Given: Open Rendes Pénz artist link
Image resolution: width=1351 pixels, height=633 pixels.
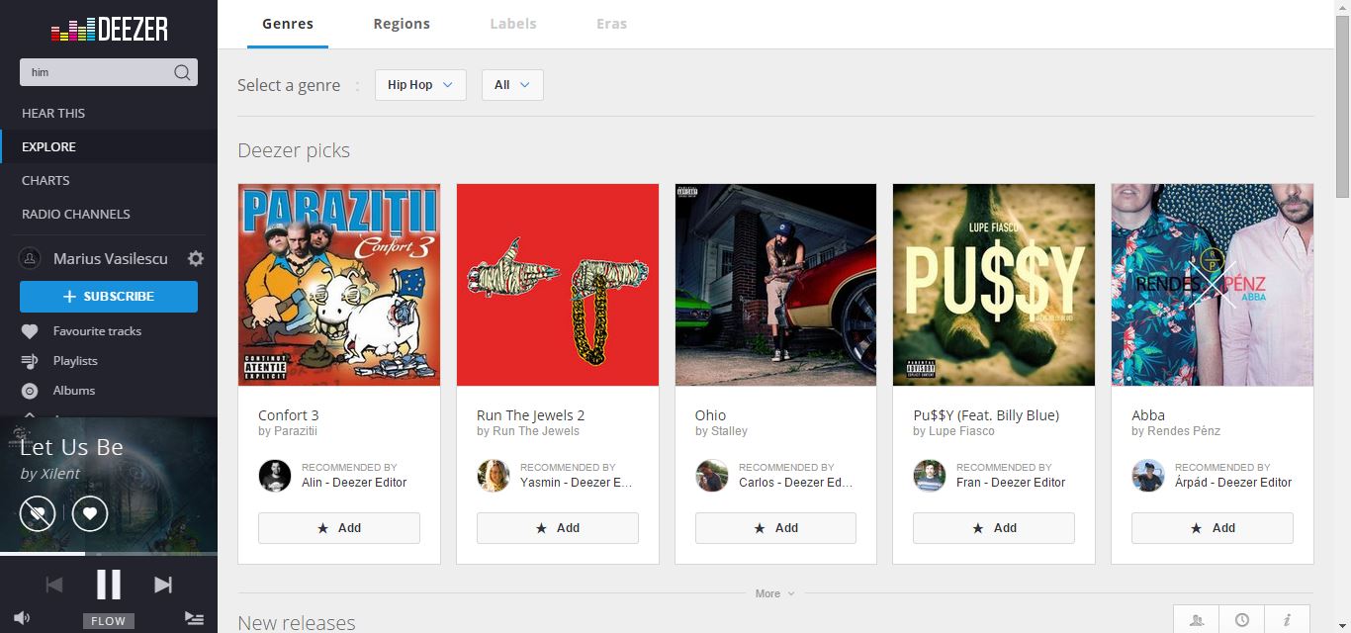Looking at the screenshot, I should pyautogui.click(x=1183, y=431).
